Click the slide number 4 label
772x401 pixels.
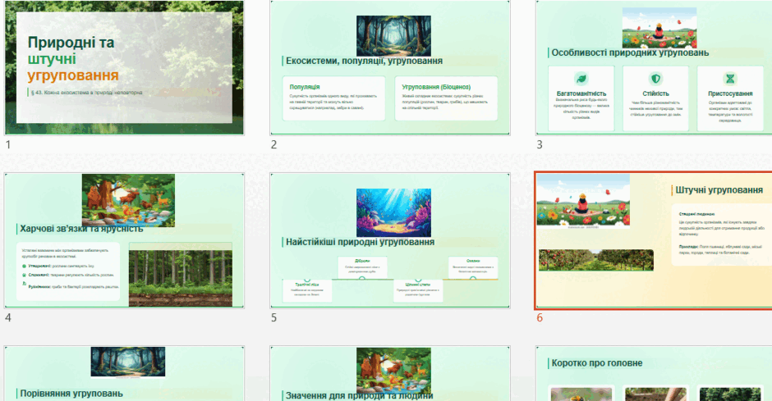(x=8, y=317)
